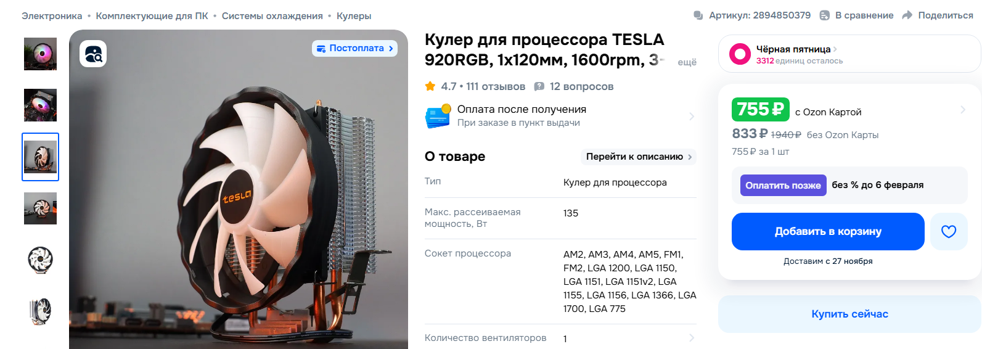Click the payment-after-receipt card icon
The image size is (982, 349).
[x=438, y=116]
